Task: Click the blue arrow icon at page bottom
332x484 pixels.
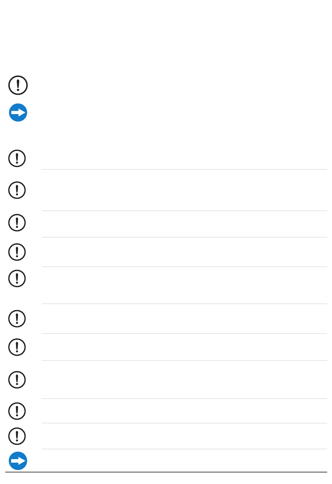Action: pos(18,461)
